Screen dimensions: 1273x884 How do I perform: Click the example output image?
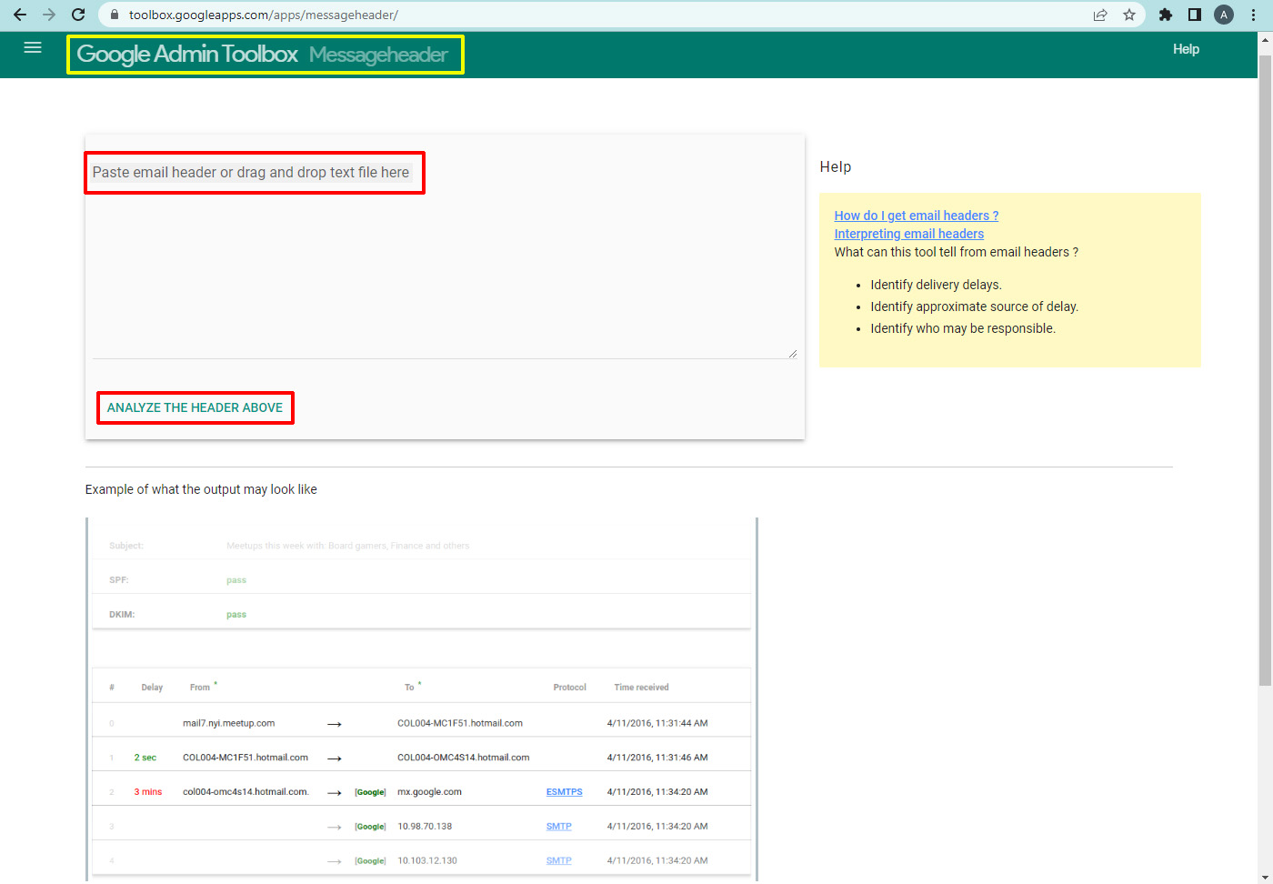click(422, 698)
